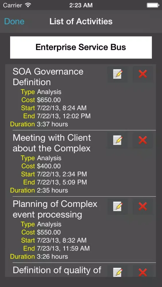Edit the SOA Governance Definition activity
This screenshot has width=162, height=287.
coord(117,74)
